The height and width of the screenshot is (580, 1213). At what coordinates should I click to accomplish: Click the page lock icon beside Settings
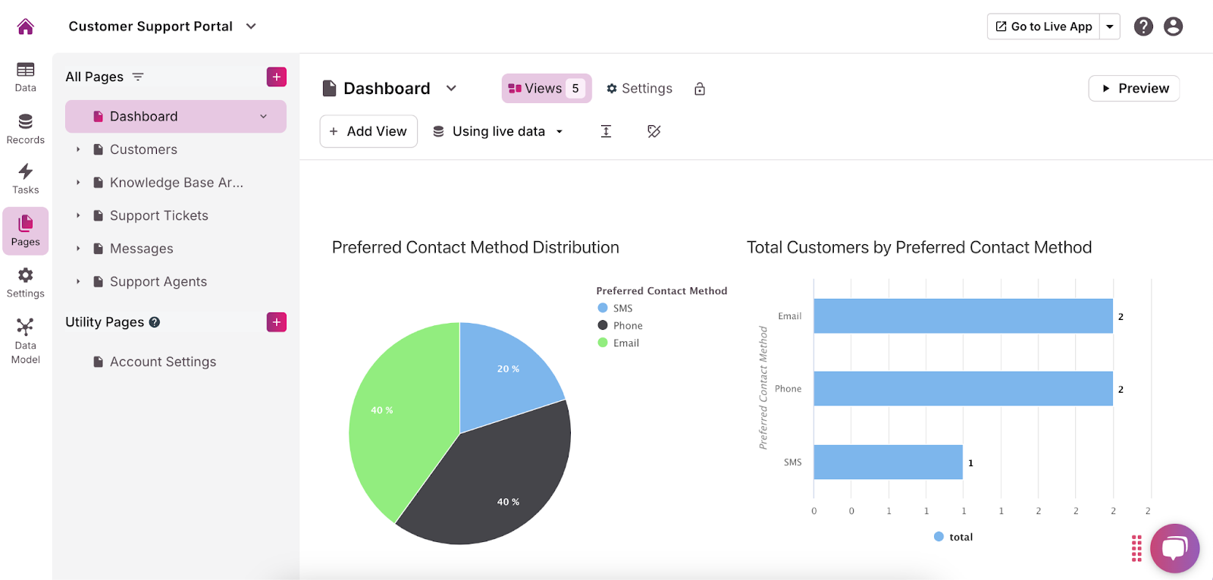click(x=700, y=89)
